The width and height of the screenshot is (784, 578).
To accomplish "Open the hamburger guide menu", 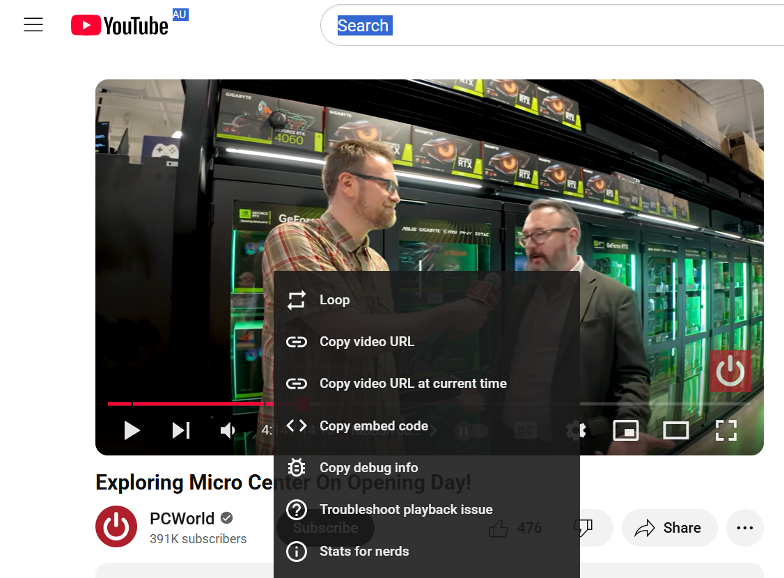I will coord(33,24).
